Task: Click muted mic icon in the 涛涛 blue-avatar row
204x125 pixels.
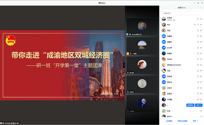Action: 198,76
